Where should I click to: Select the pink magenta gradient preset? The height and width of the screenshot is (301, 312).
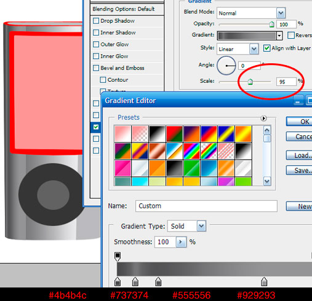click(122, 168)
